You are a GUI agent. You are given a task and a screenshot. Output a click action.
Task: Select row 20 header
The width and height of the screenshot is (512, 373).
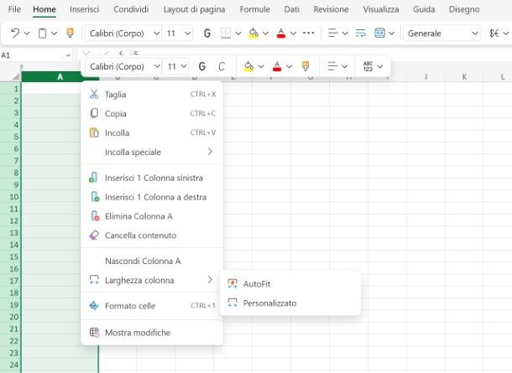[10, 317]
